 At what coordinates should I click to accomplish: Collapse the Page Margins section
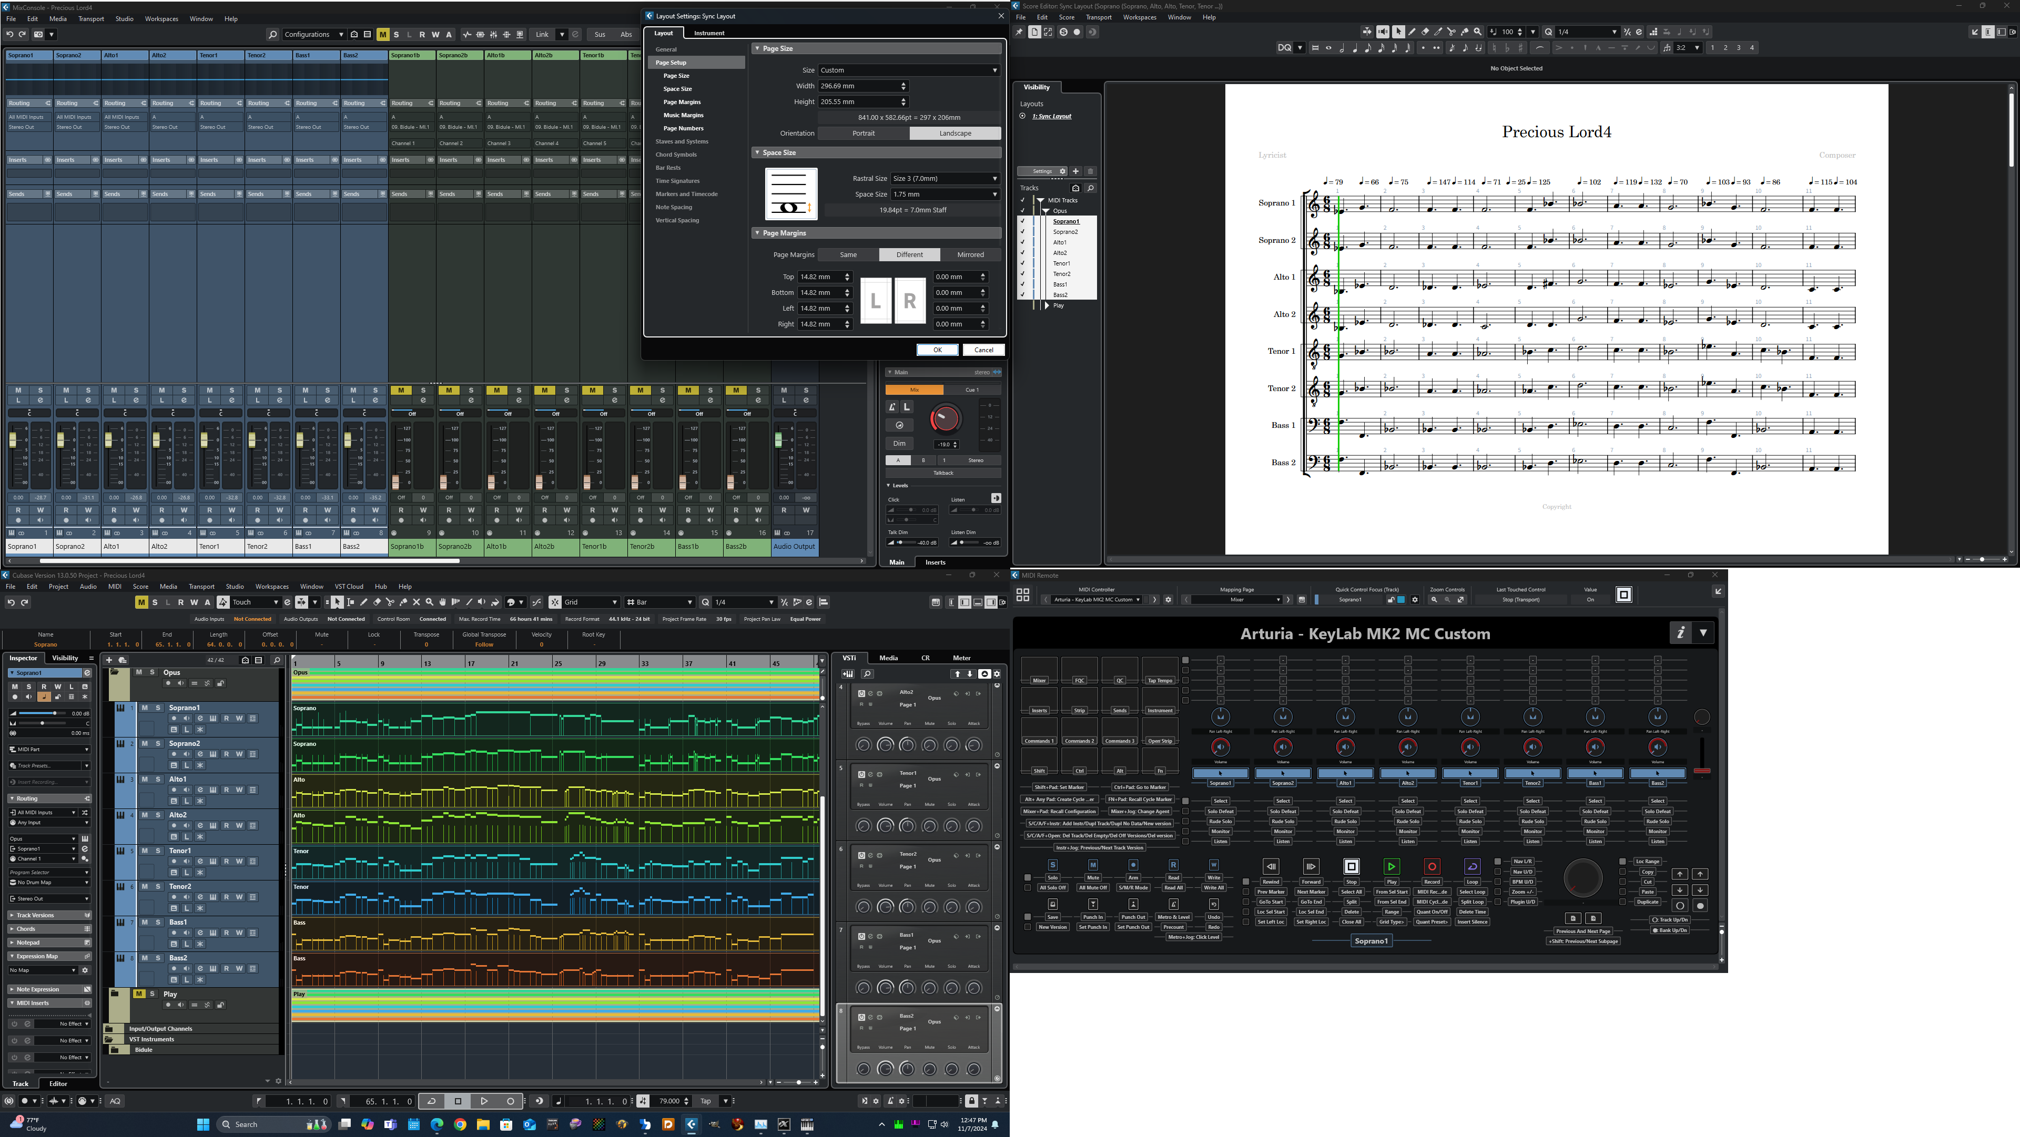[x=757, y=233]
